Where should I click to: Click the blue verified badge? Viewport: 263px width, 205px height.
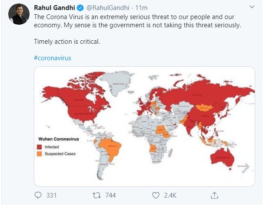pyautogui.click(x=81, y=8)
